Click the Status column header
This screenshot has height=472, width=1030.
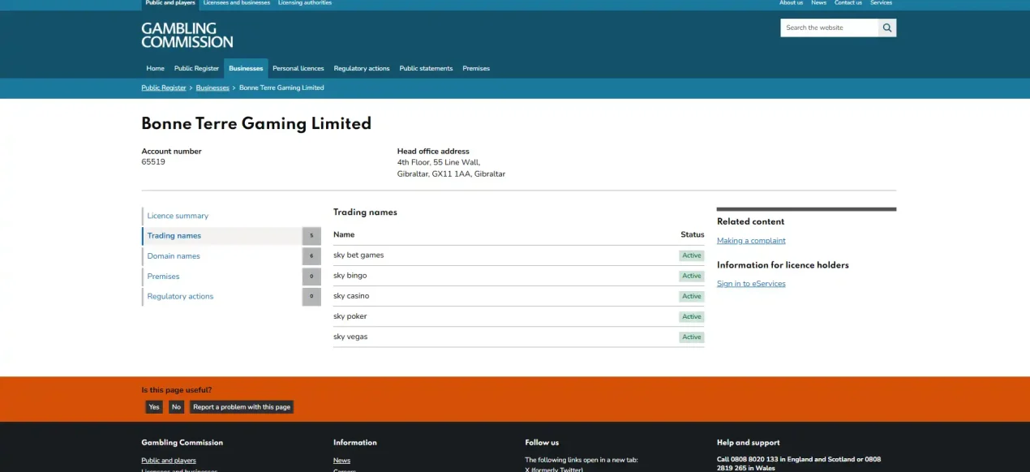coord(693,234)
